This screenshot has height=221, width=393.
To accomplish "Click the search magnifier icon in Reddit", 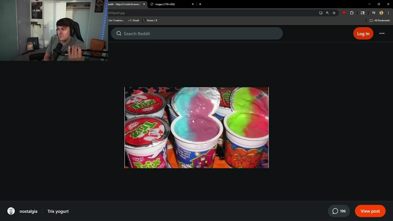I will [119, 33].
